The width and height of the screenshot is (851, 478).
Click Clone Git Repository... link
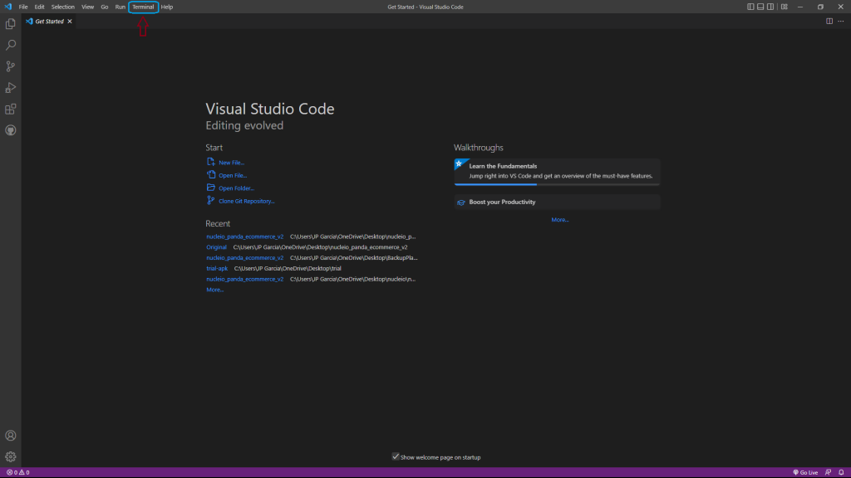[246, 201]
